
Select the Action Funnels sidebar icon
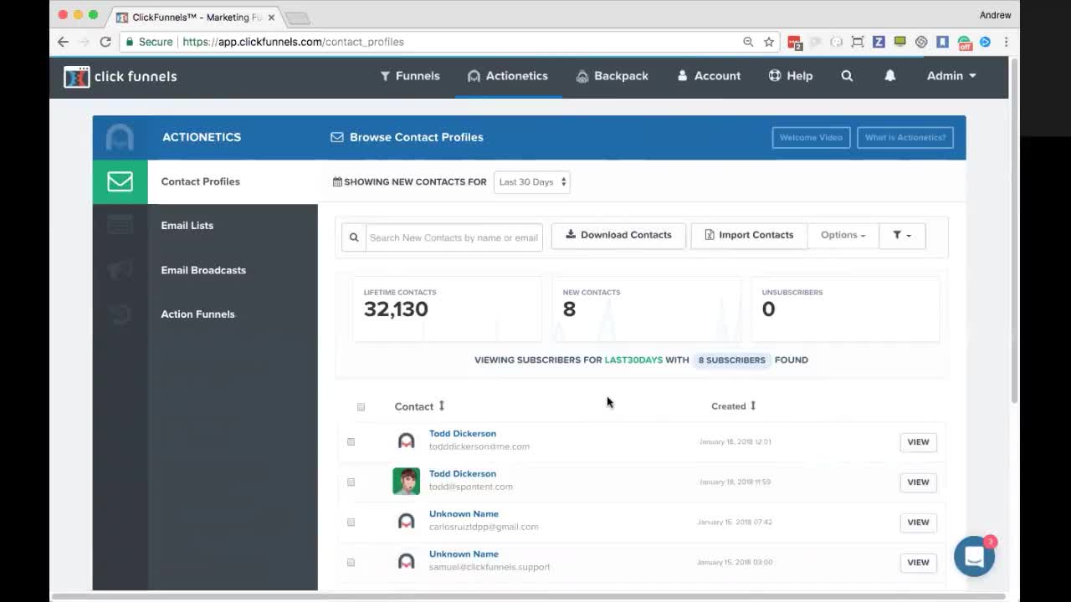coord(120,314)
